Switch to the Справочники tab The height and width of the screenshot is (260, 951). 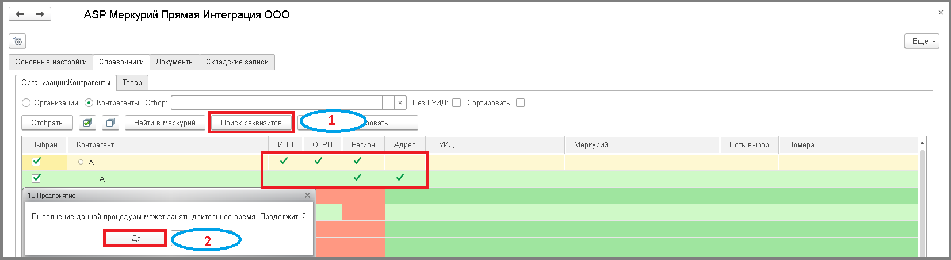point(121,62)
